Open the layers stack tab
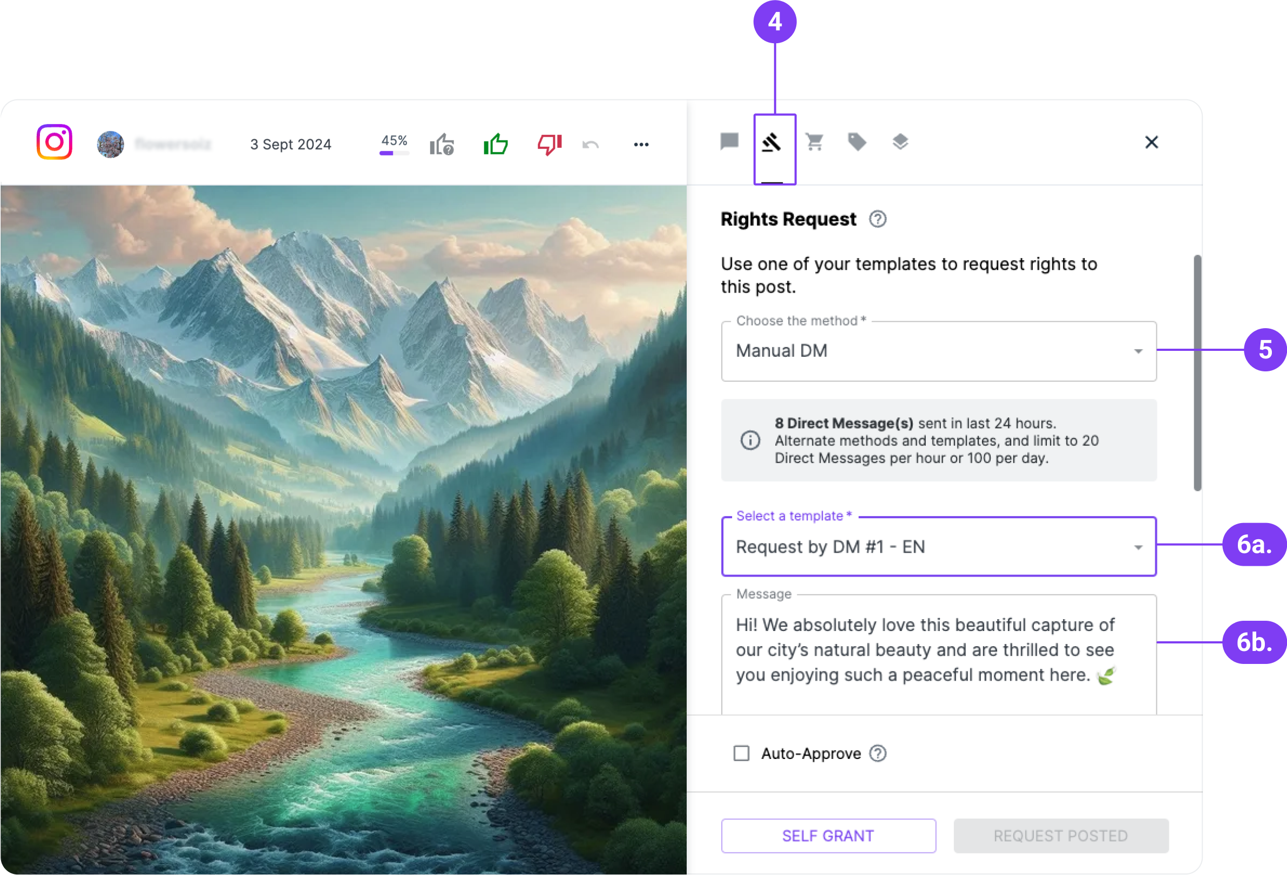1287x875 pixels. pyautogui.click(x=900, y=142)
